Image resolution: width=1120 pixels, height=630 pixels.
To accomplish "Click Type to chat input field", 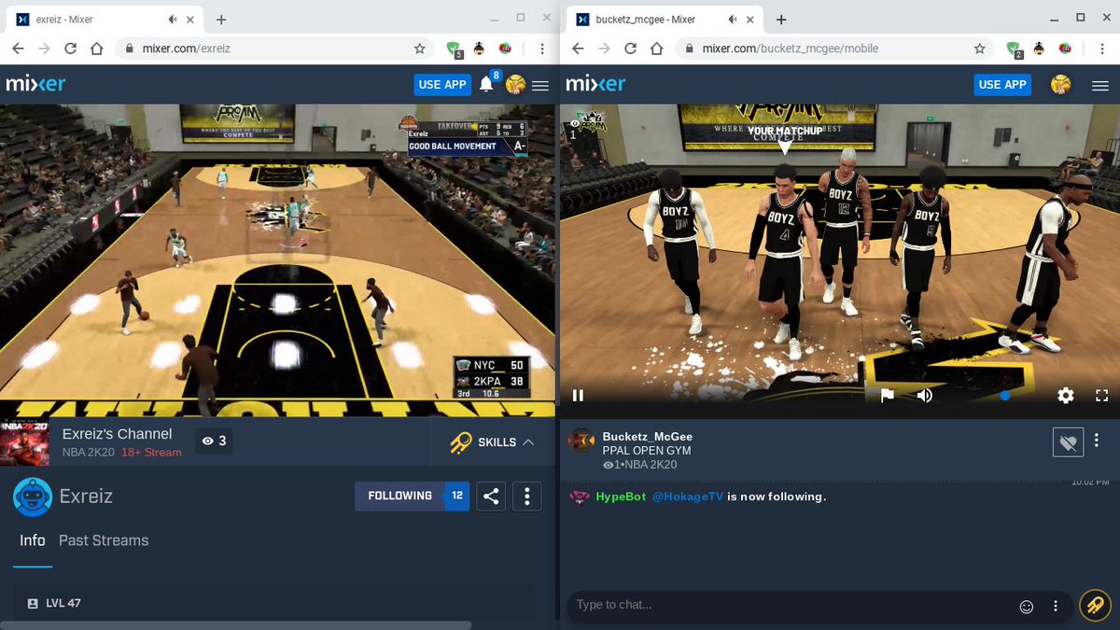I will point(791,606).
